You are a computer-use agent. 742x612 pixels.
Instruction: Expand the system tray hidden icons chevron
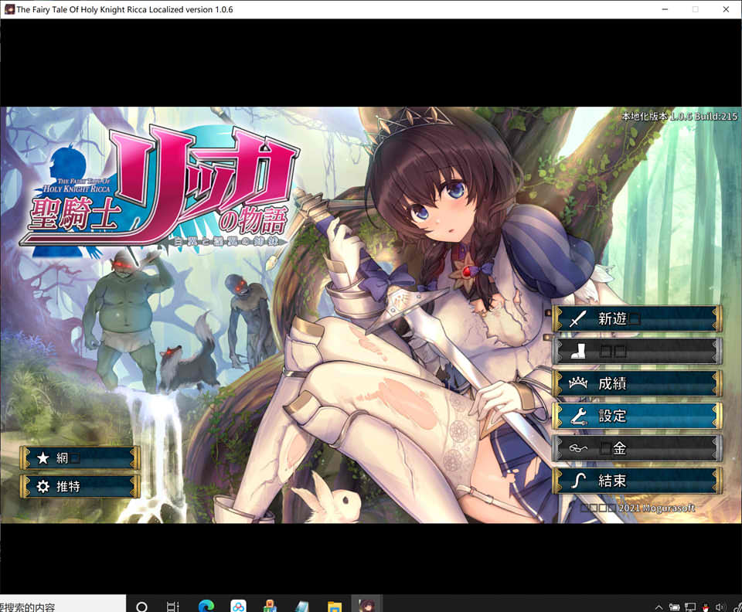coord(659,607)
